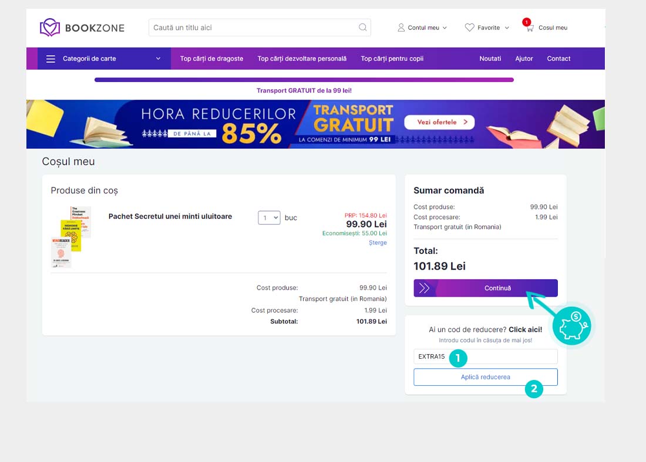This screenshot has height=462, width=646.
Task: Open the quantity selector for the book
Action: [x=269, y=218]
